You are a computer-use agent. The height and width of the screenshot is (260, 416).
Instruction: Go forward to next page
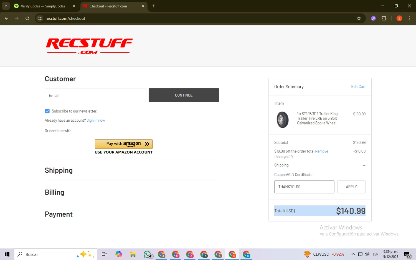17,18
